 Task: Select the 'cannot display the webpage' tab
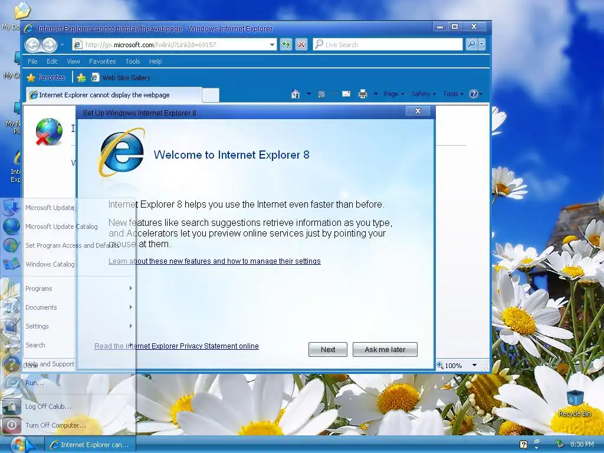[114, 95]
